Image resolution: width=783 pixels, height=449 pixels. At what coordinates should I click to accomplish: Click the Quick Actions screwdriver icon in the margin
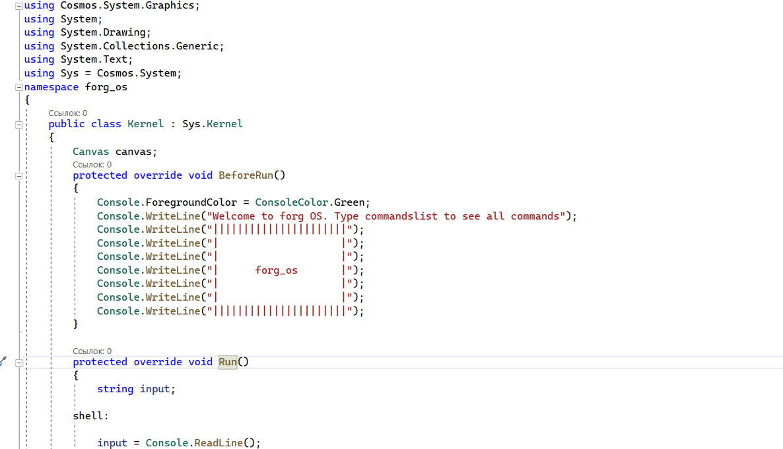(x=3, y=361)
